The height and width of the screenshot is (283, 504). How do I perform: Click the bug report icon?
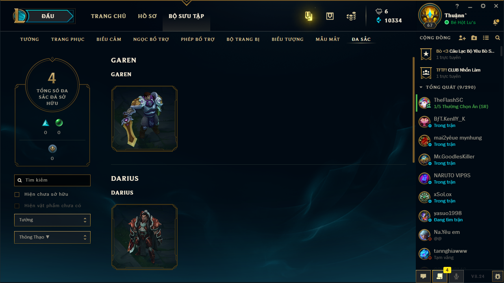[x=498, y=276]
